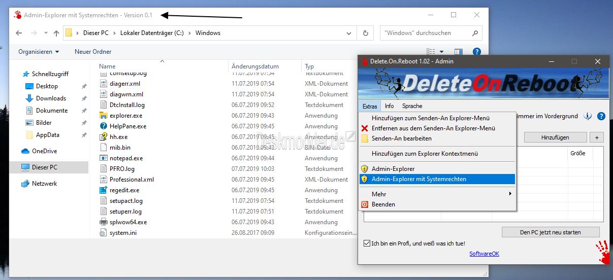Screen dimensions: 613x280
Task: Choose Senden-An bearbeiten
Action: [437, 138]
